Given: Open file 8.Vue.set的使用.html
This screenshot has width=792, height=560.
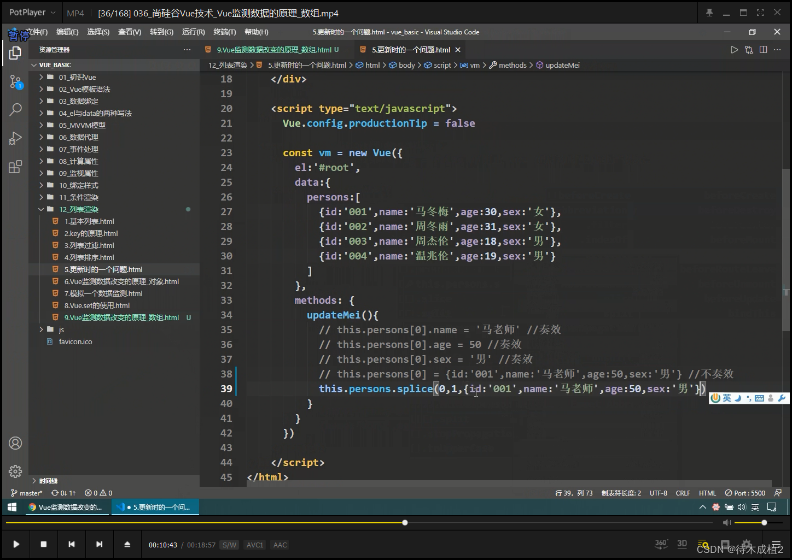Looking at the screenshot, I should click(x=114, y=305).
